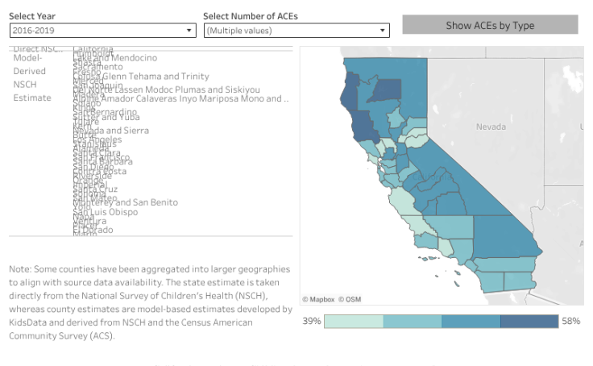Open the Mapbox attribution link
Screen dimensions: 593x366
click(318, 299)
